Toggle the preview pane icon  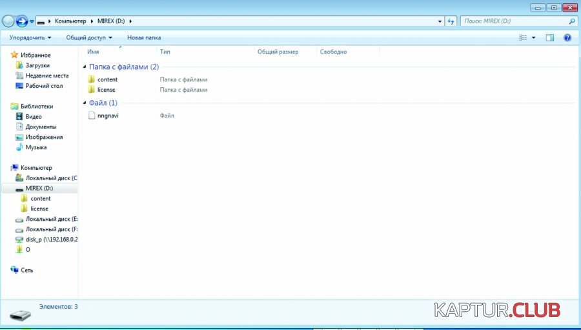[550, 38]
